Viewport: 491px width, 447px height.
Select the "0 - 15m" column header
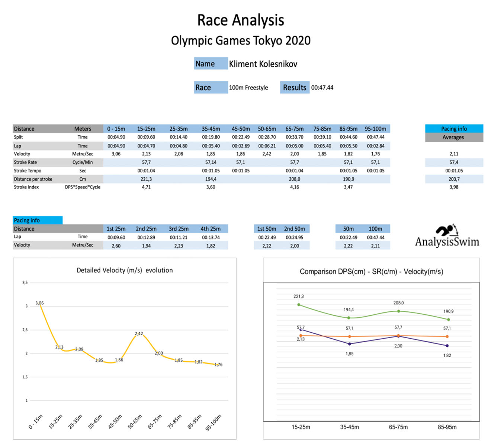pos(116,129)
